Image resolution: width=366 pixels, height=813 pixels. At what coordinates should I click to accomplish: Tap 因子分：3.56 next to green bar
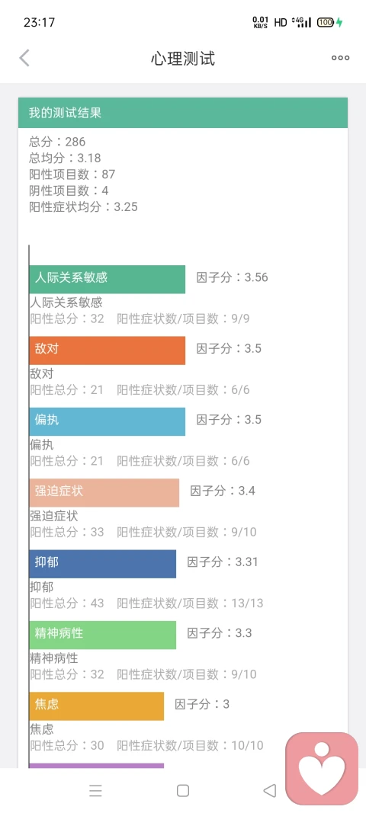pyautogui.click(x=232, y=277)
